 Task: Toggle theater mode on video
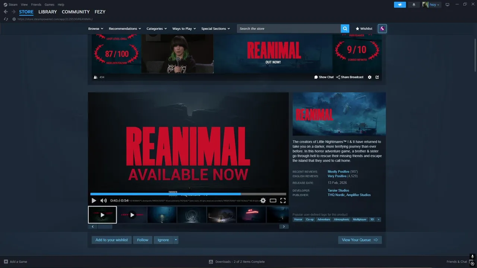click(x=273, y=201)
